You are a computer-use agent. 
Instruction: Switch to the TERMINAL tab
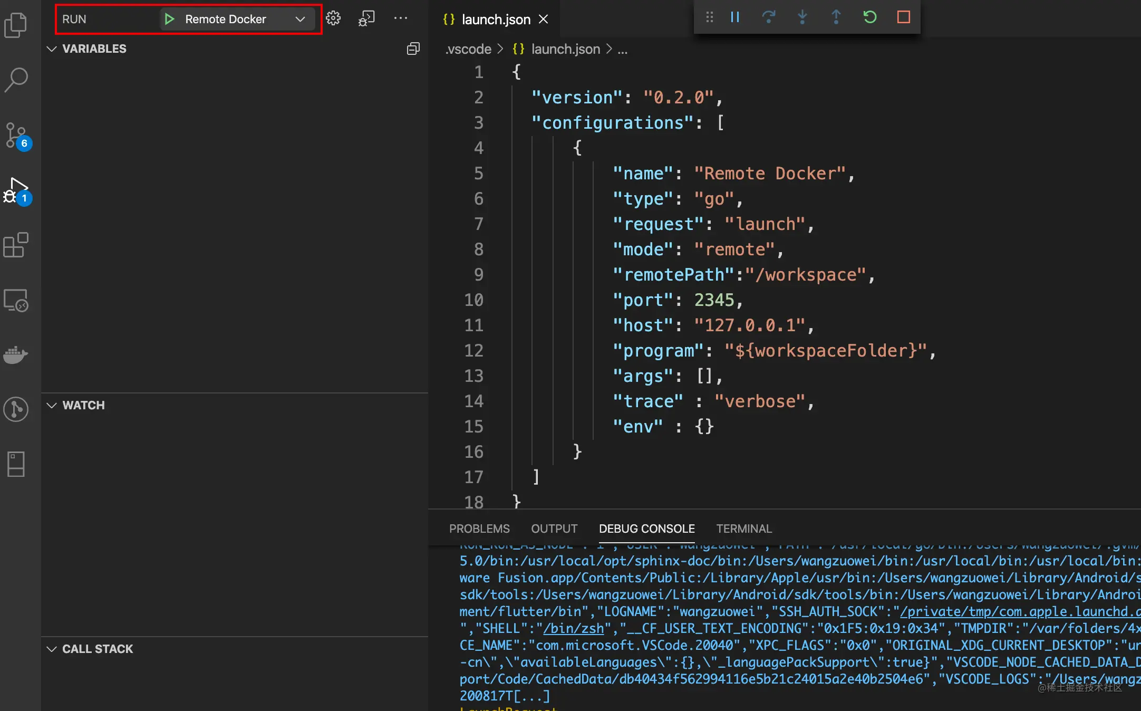(743, 529)
